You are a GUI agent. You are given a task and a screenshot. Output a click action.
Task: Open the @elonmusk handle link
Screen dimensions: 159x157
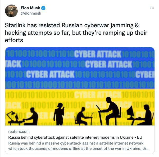click(x=31, y=13)
